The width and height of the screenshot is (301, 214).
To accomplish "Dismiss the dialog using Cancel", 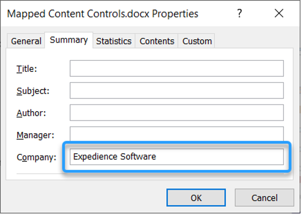I will pos(265,197).
